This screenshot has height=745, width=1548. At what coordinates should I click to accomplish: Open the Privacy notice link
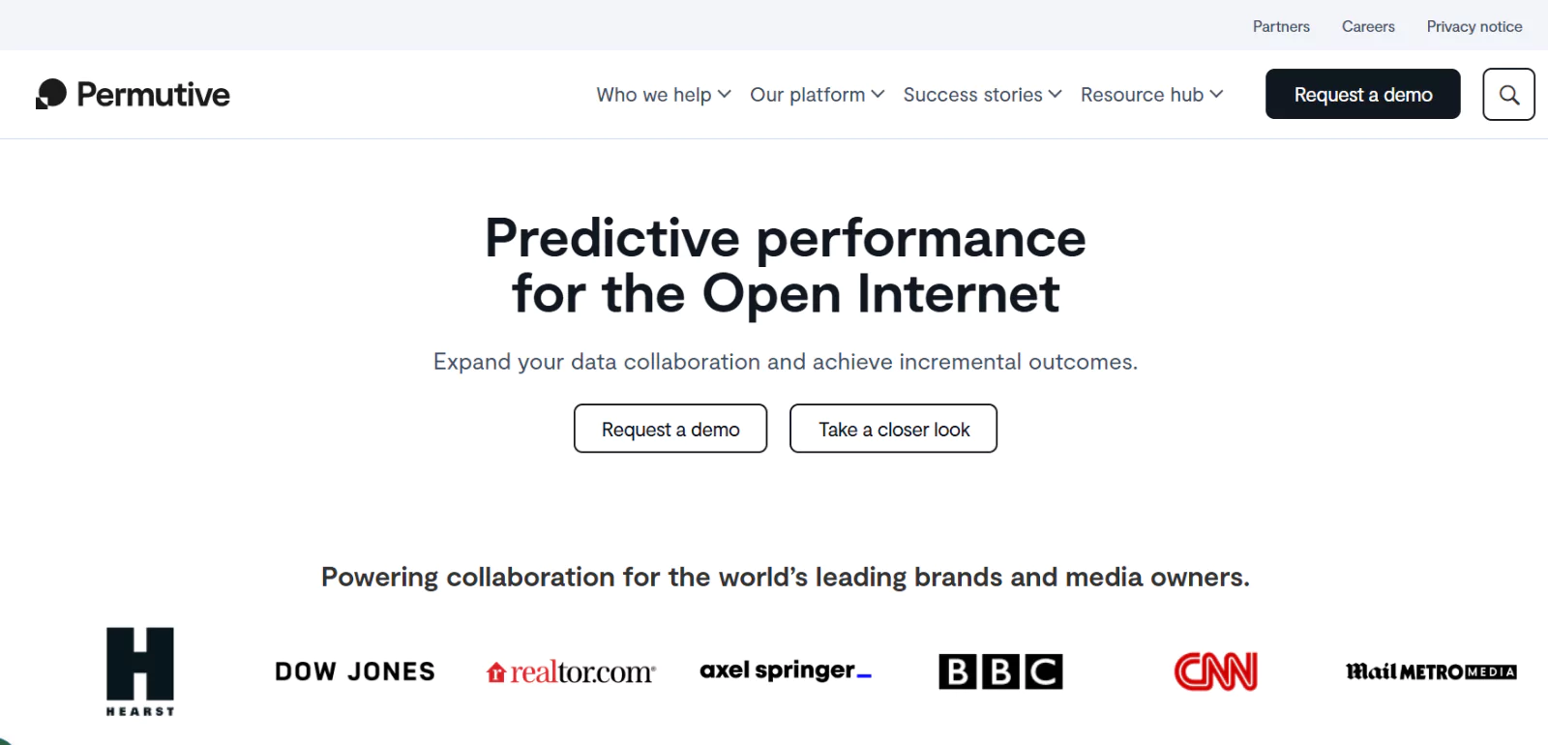pyautogui.click(x=1474, y=26)
